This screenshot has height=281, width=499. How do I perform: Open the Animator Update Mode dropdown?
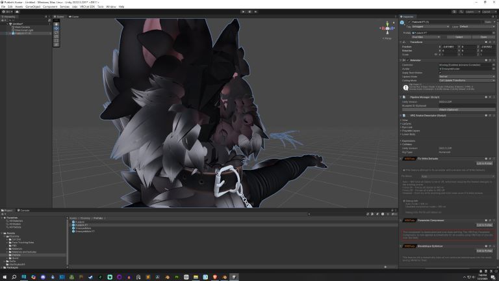(467, 77)
